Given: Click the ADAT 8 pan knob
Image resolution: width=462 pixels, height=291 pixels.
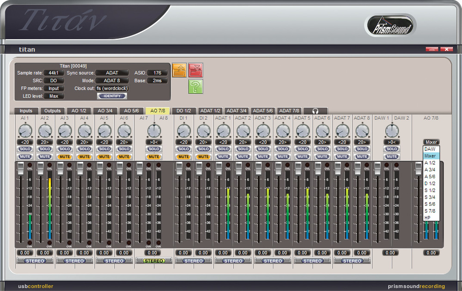Looking at the screenshot, I should click(362, 131).
